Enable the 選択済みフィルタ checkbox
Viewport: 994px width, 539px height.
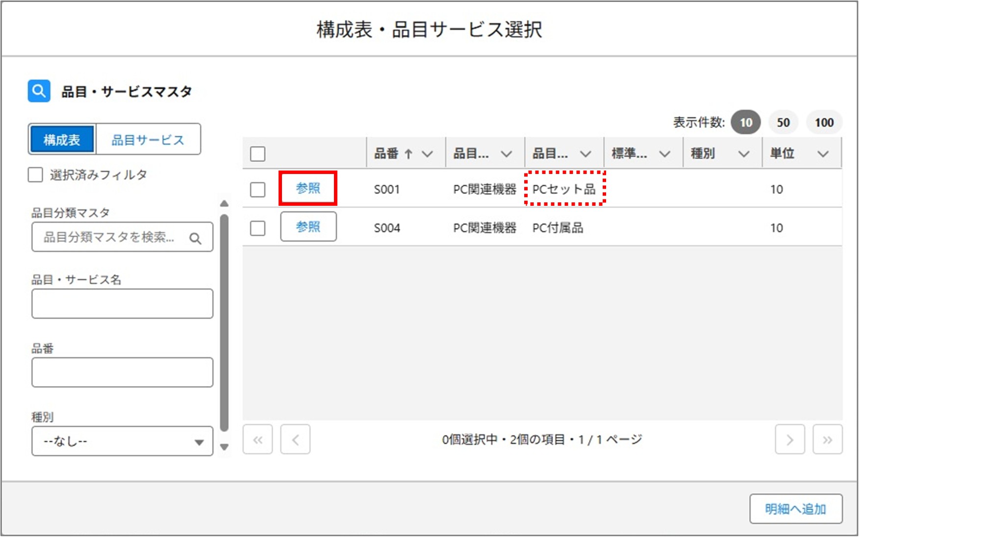[x=34, y=174]
